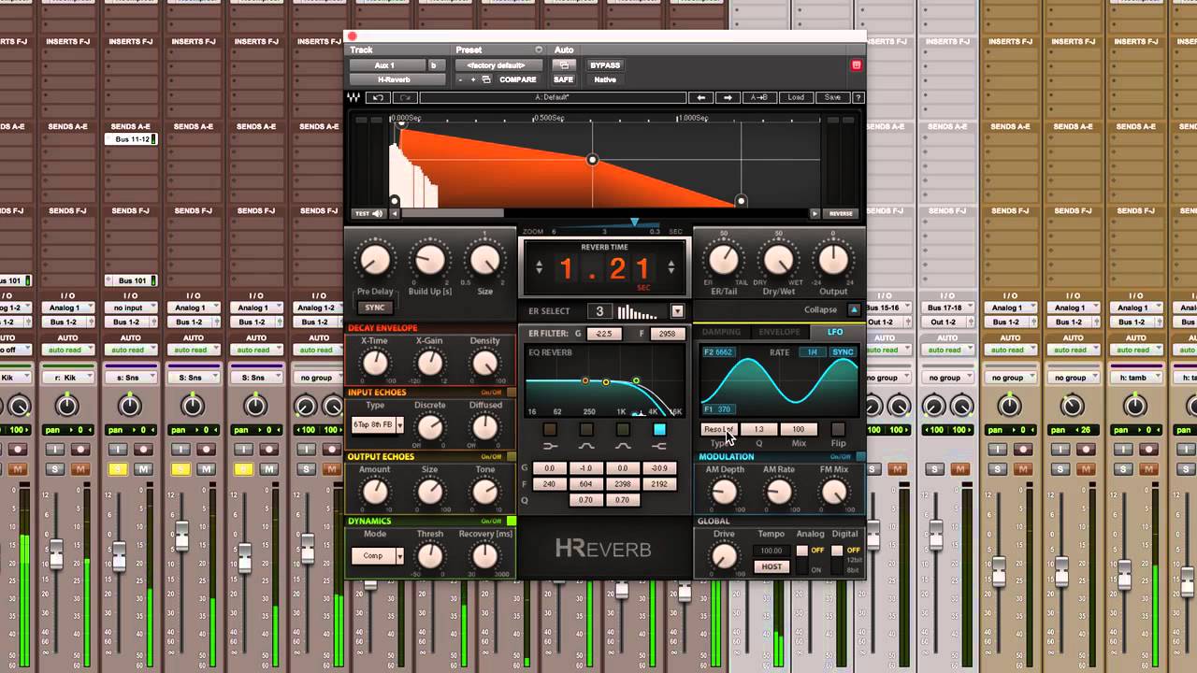Click the plus next preset button

point(473,79)
